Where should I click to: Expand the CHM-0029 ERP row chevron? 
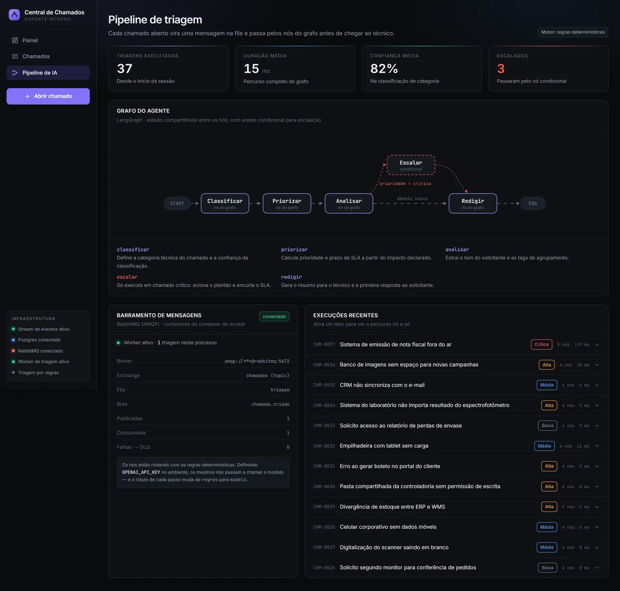click(597, 507)
